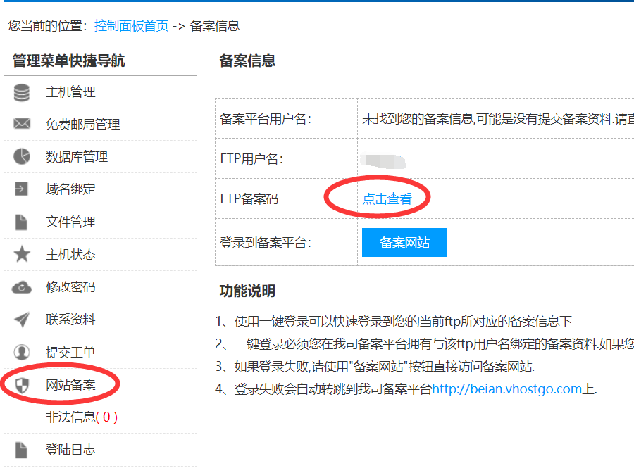634x473 pixels.
Task: Open 修改密码 using the cloud icon
Action: point(23,286)
